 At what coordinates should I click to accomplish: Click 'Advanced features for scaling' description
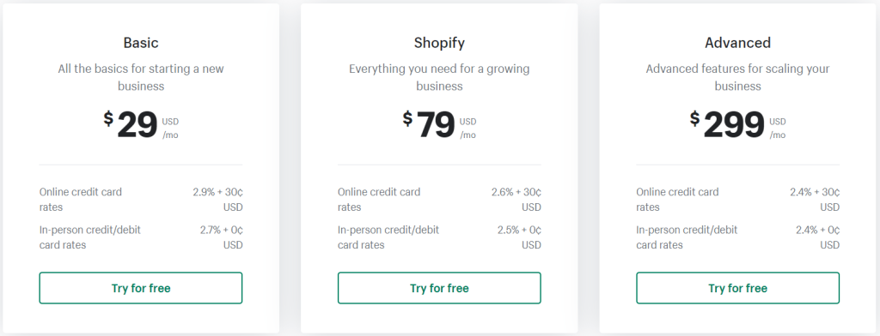[738, 77]
